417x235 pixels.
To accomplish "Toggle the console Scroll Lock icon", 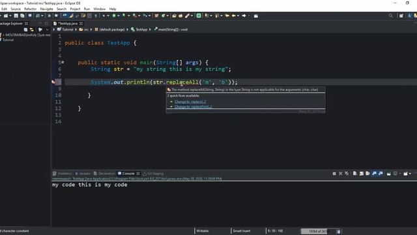I will 362,174.
